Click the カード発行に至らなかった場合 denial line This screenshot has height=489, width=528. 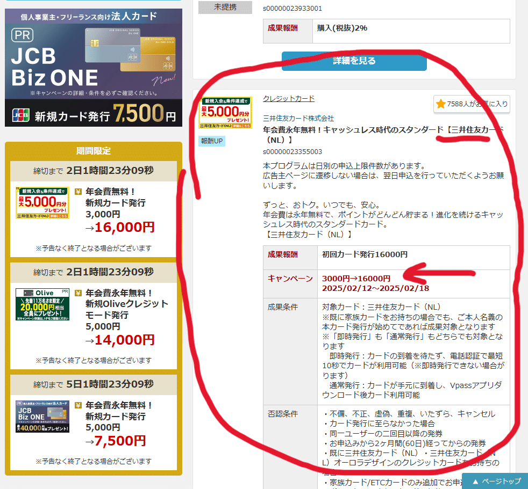click(x=379, y=424)
